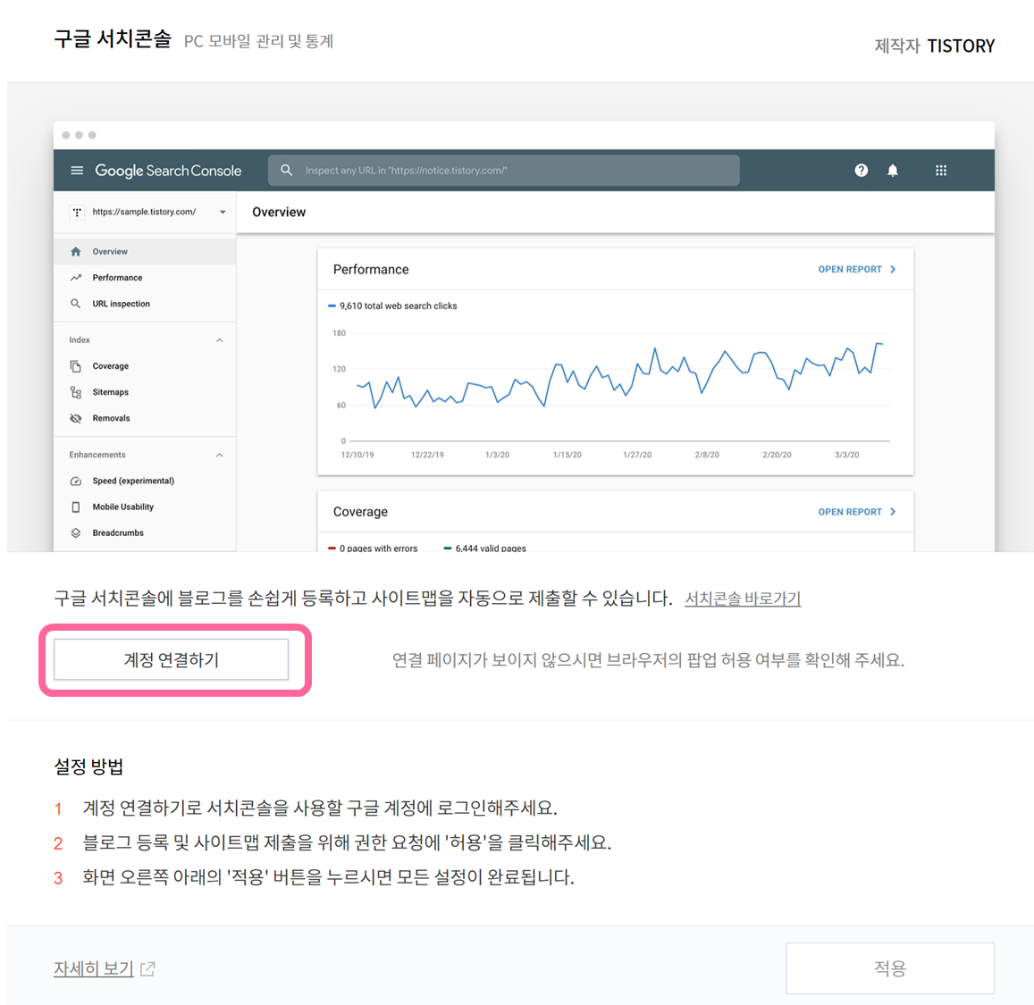Open Speed (experimental) speedometer icon
Screen dimensions: 1034x1005
pos(77,481)
